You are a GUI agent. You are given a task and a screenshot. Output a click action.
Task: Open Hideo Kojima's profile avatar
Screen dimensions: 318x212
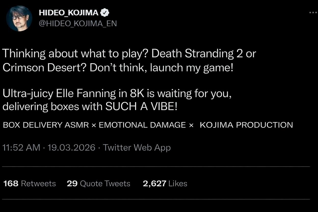[x=19, y=18]
